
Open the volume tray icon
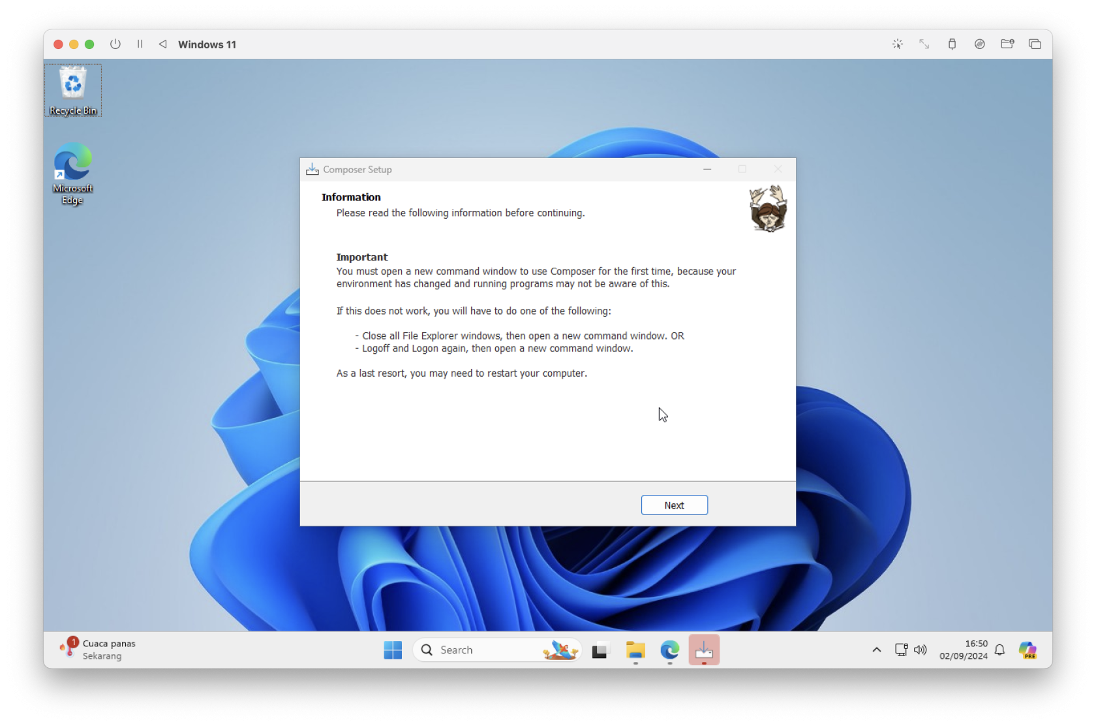tap(920, 650)
